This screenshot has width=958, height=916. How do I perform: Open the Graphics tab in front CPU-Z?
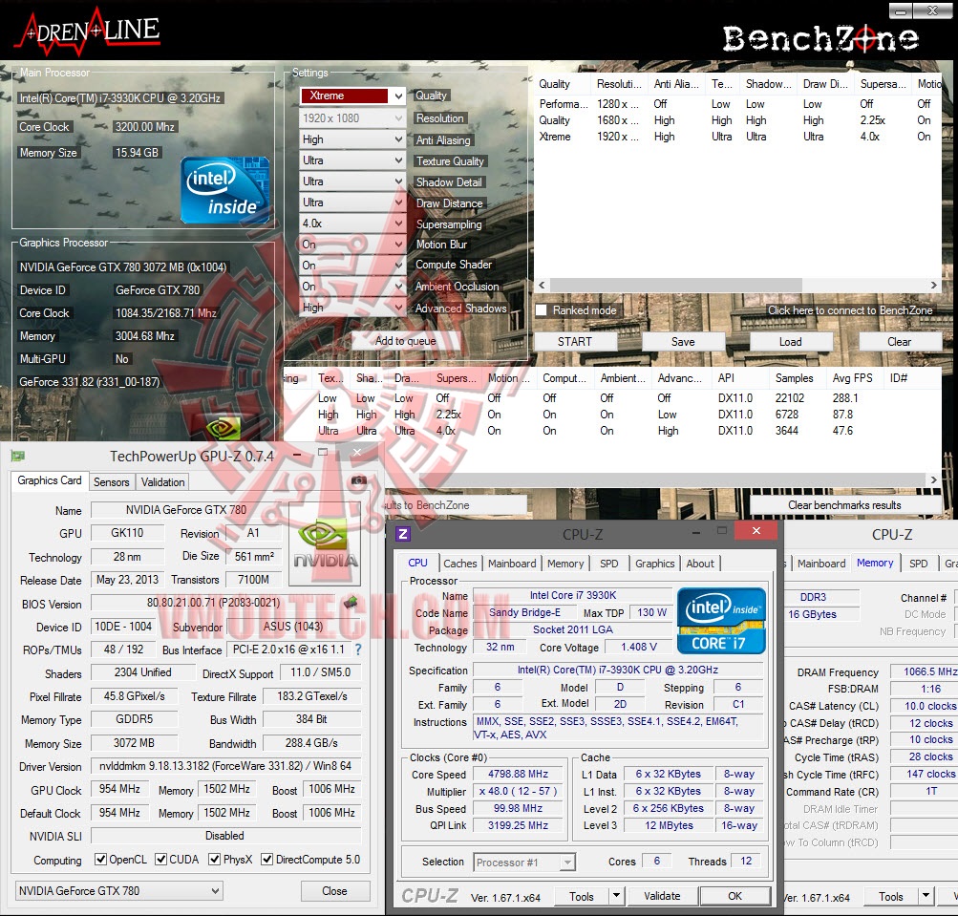654,564
